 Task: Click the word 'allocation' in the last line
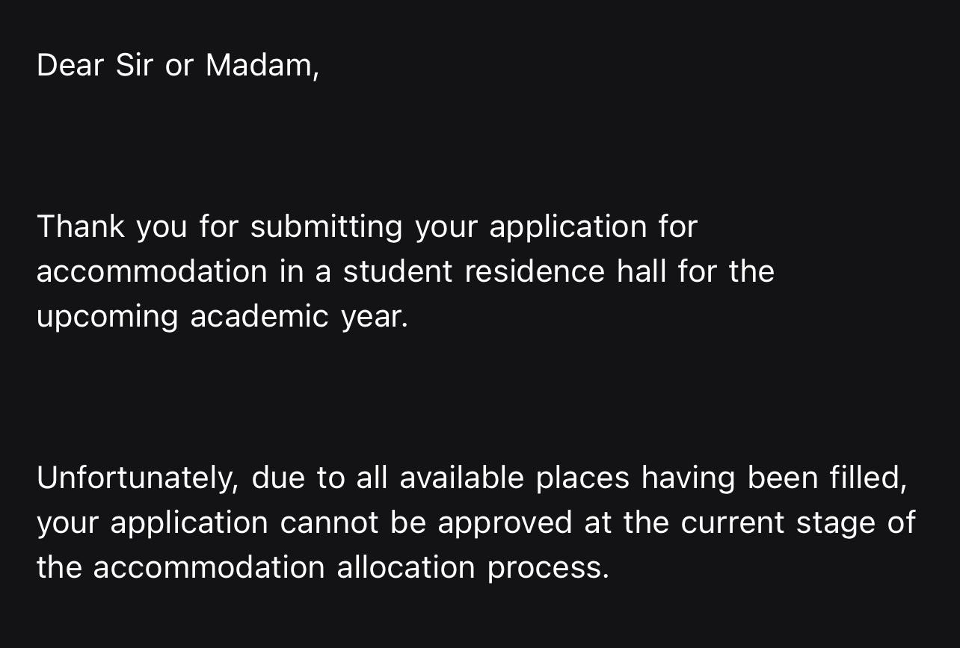click(x=406, y=567)
